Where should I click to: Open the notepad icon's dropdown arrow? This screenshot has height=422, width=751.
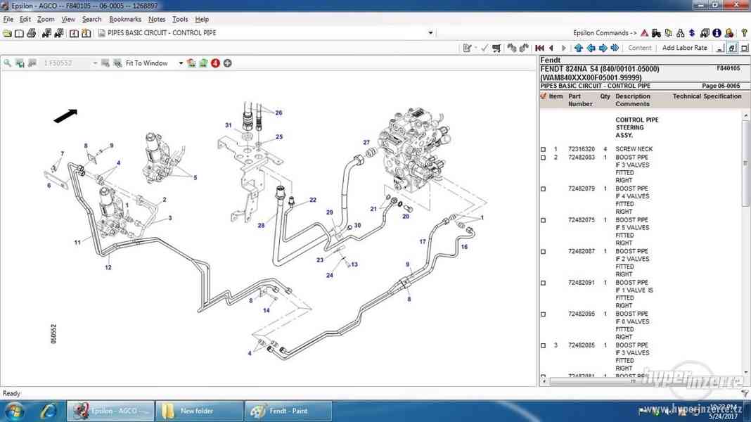pos(475,48)
